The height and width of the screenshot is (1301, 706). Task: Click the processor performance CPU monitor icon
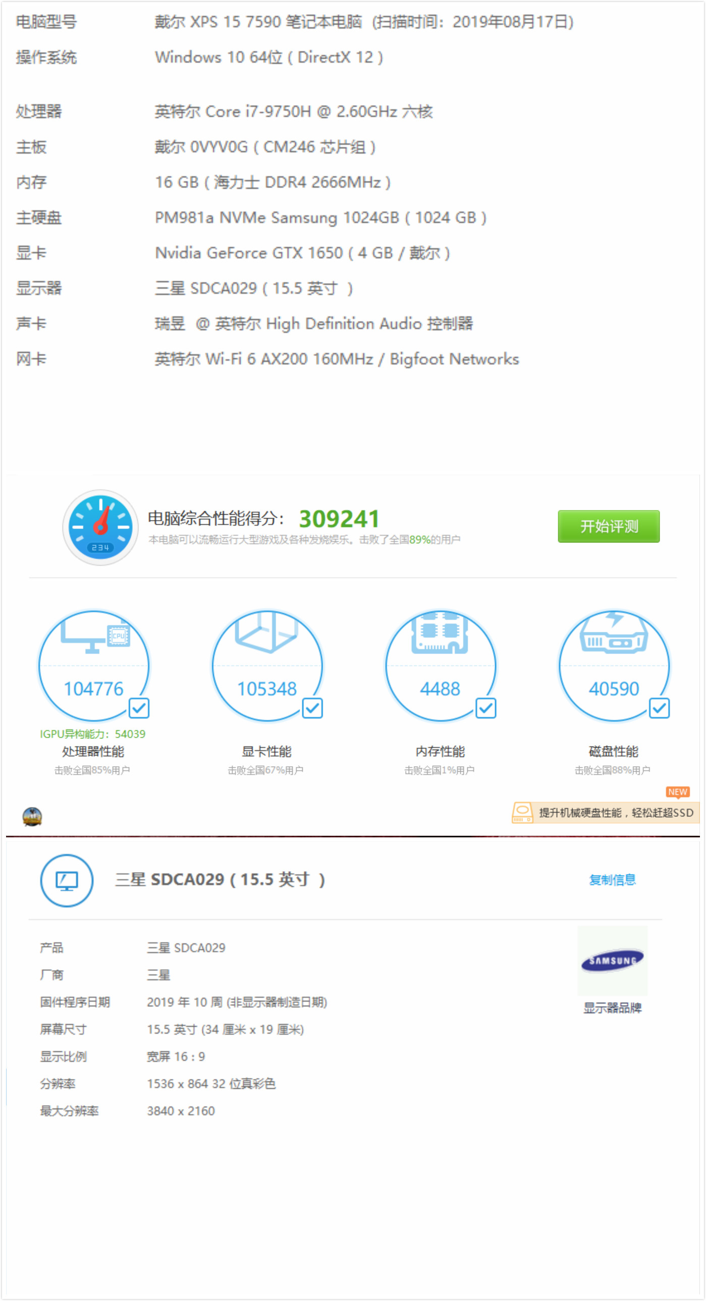click(95, 637)
